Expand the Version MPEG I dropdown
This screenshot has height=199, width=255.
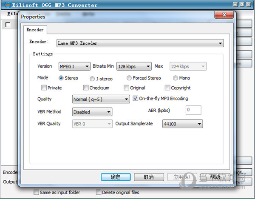pos(74,66)
